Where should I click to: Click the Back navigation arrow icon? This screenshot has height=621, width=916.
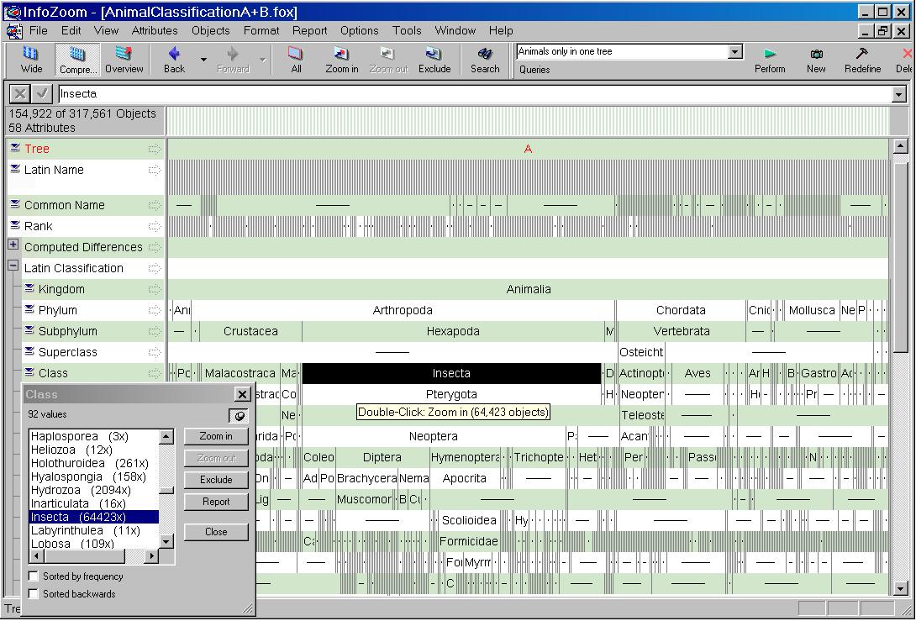[174, 59]
